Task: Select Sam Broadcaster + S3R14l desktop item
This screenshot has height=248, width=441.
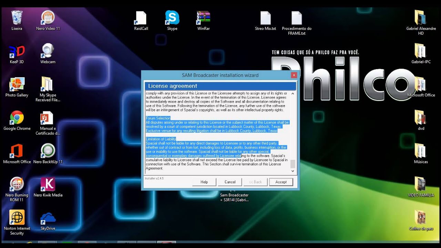Action: [234, 196]
